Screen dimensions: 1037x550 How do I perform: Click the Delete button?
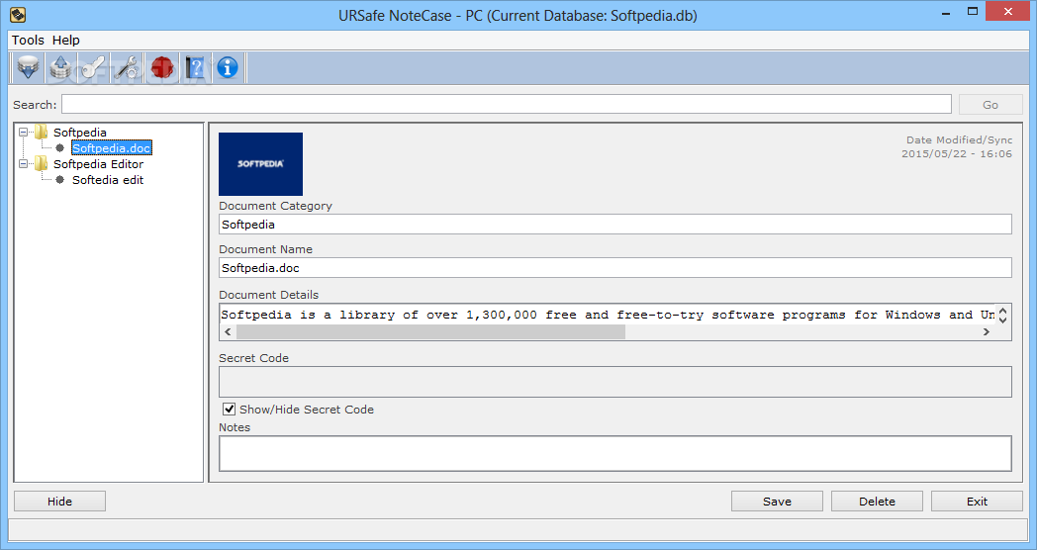click(877, 502)
